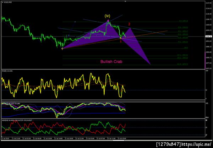Viewport: 213px width, 148px height.
Task: Click the horizontal scrollbar thumb under the chart
Action: pos(119,141)
